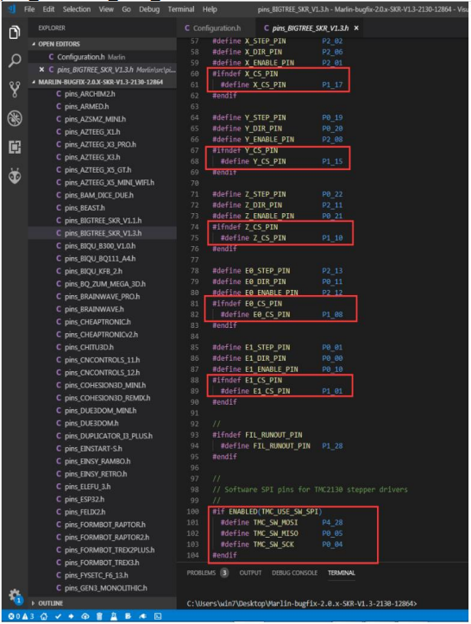Open Configuration.h in Open Editors
The image size is (471, 624).
pos(103,57)
